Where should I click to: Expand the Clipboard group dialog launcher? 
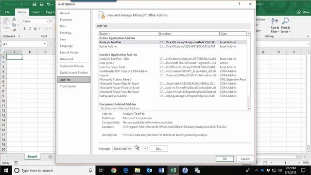tap(19, 36)
